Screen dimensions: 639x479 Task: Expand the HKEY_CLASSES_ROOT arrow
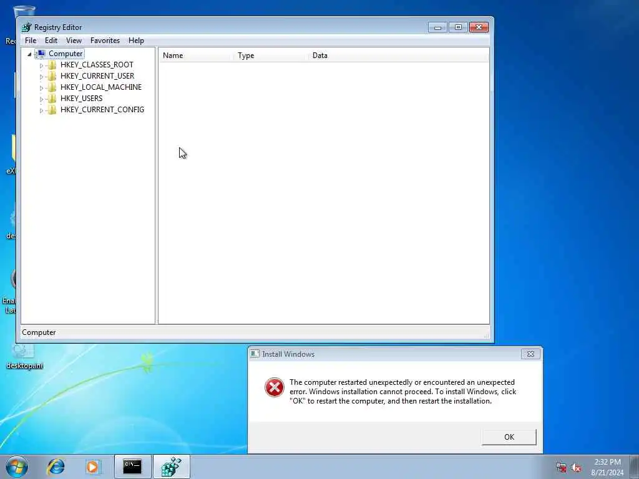point(41,65)
